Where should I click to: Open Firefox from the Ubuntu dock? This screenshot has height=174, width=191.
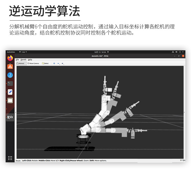pos(10,58)
